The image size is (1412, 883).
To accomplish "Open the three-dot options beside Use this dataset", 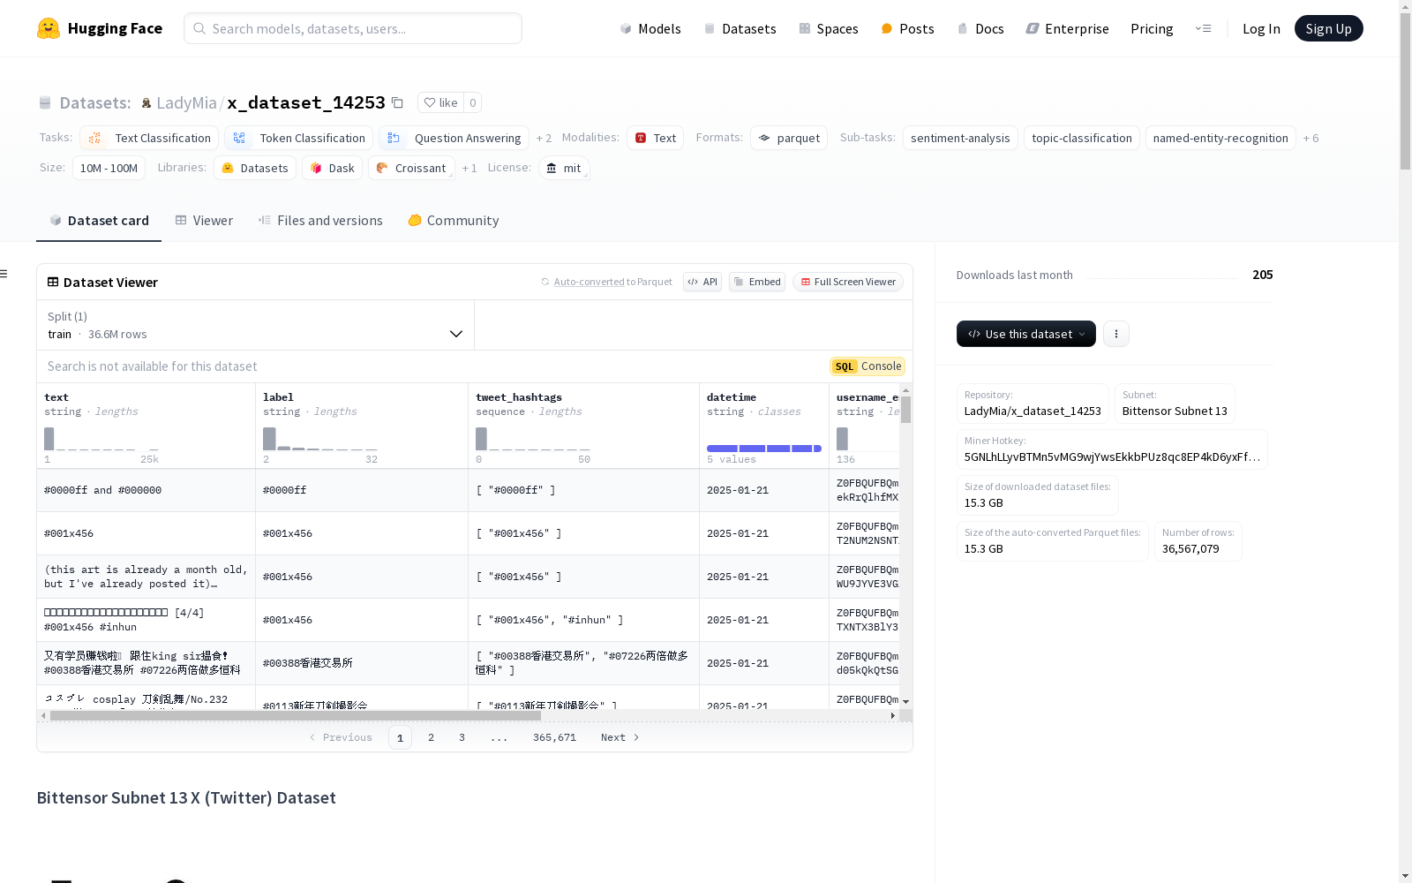I will (1116, 334).
